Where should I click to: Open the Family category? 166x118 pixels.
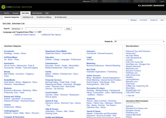point(48,72)
